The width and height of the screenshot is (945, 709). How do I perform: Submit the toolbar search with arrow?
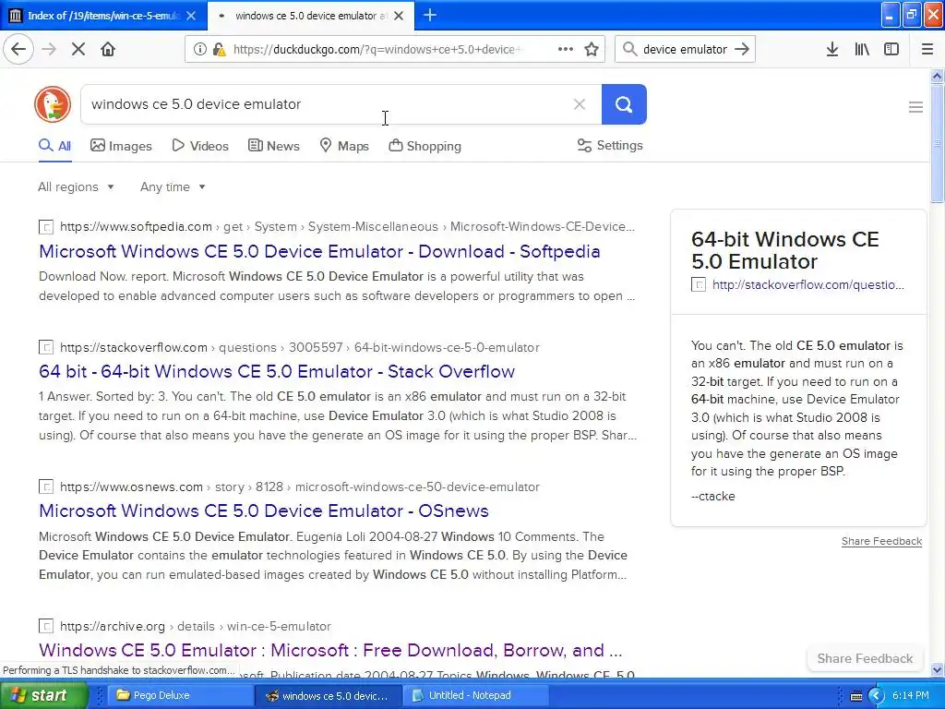(x=742, y=49)
